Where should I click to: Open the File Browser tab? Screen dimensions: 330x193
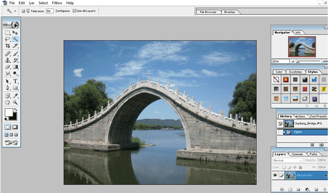(x=208, y=12)
